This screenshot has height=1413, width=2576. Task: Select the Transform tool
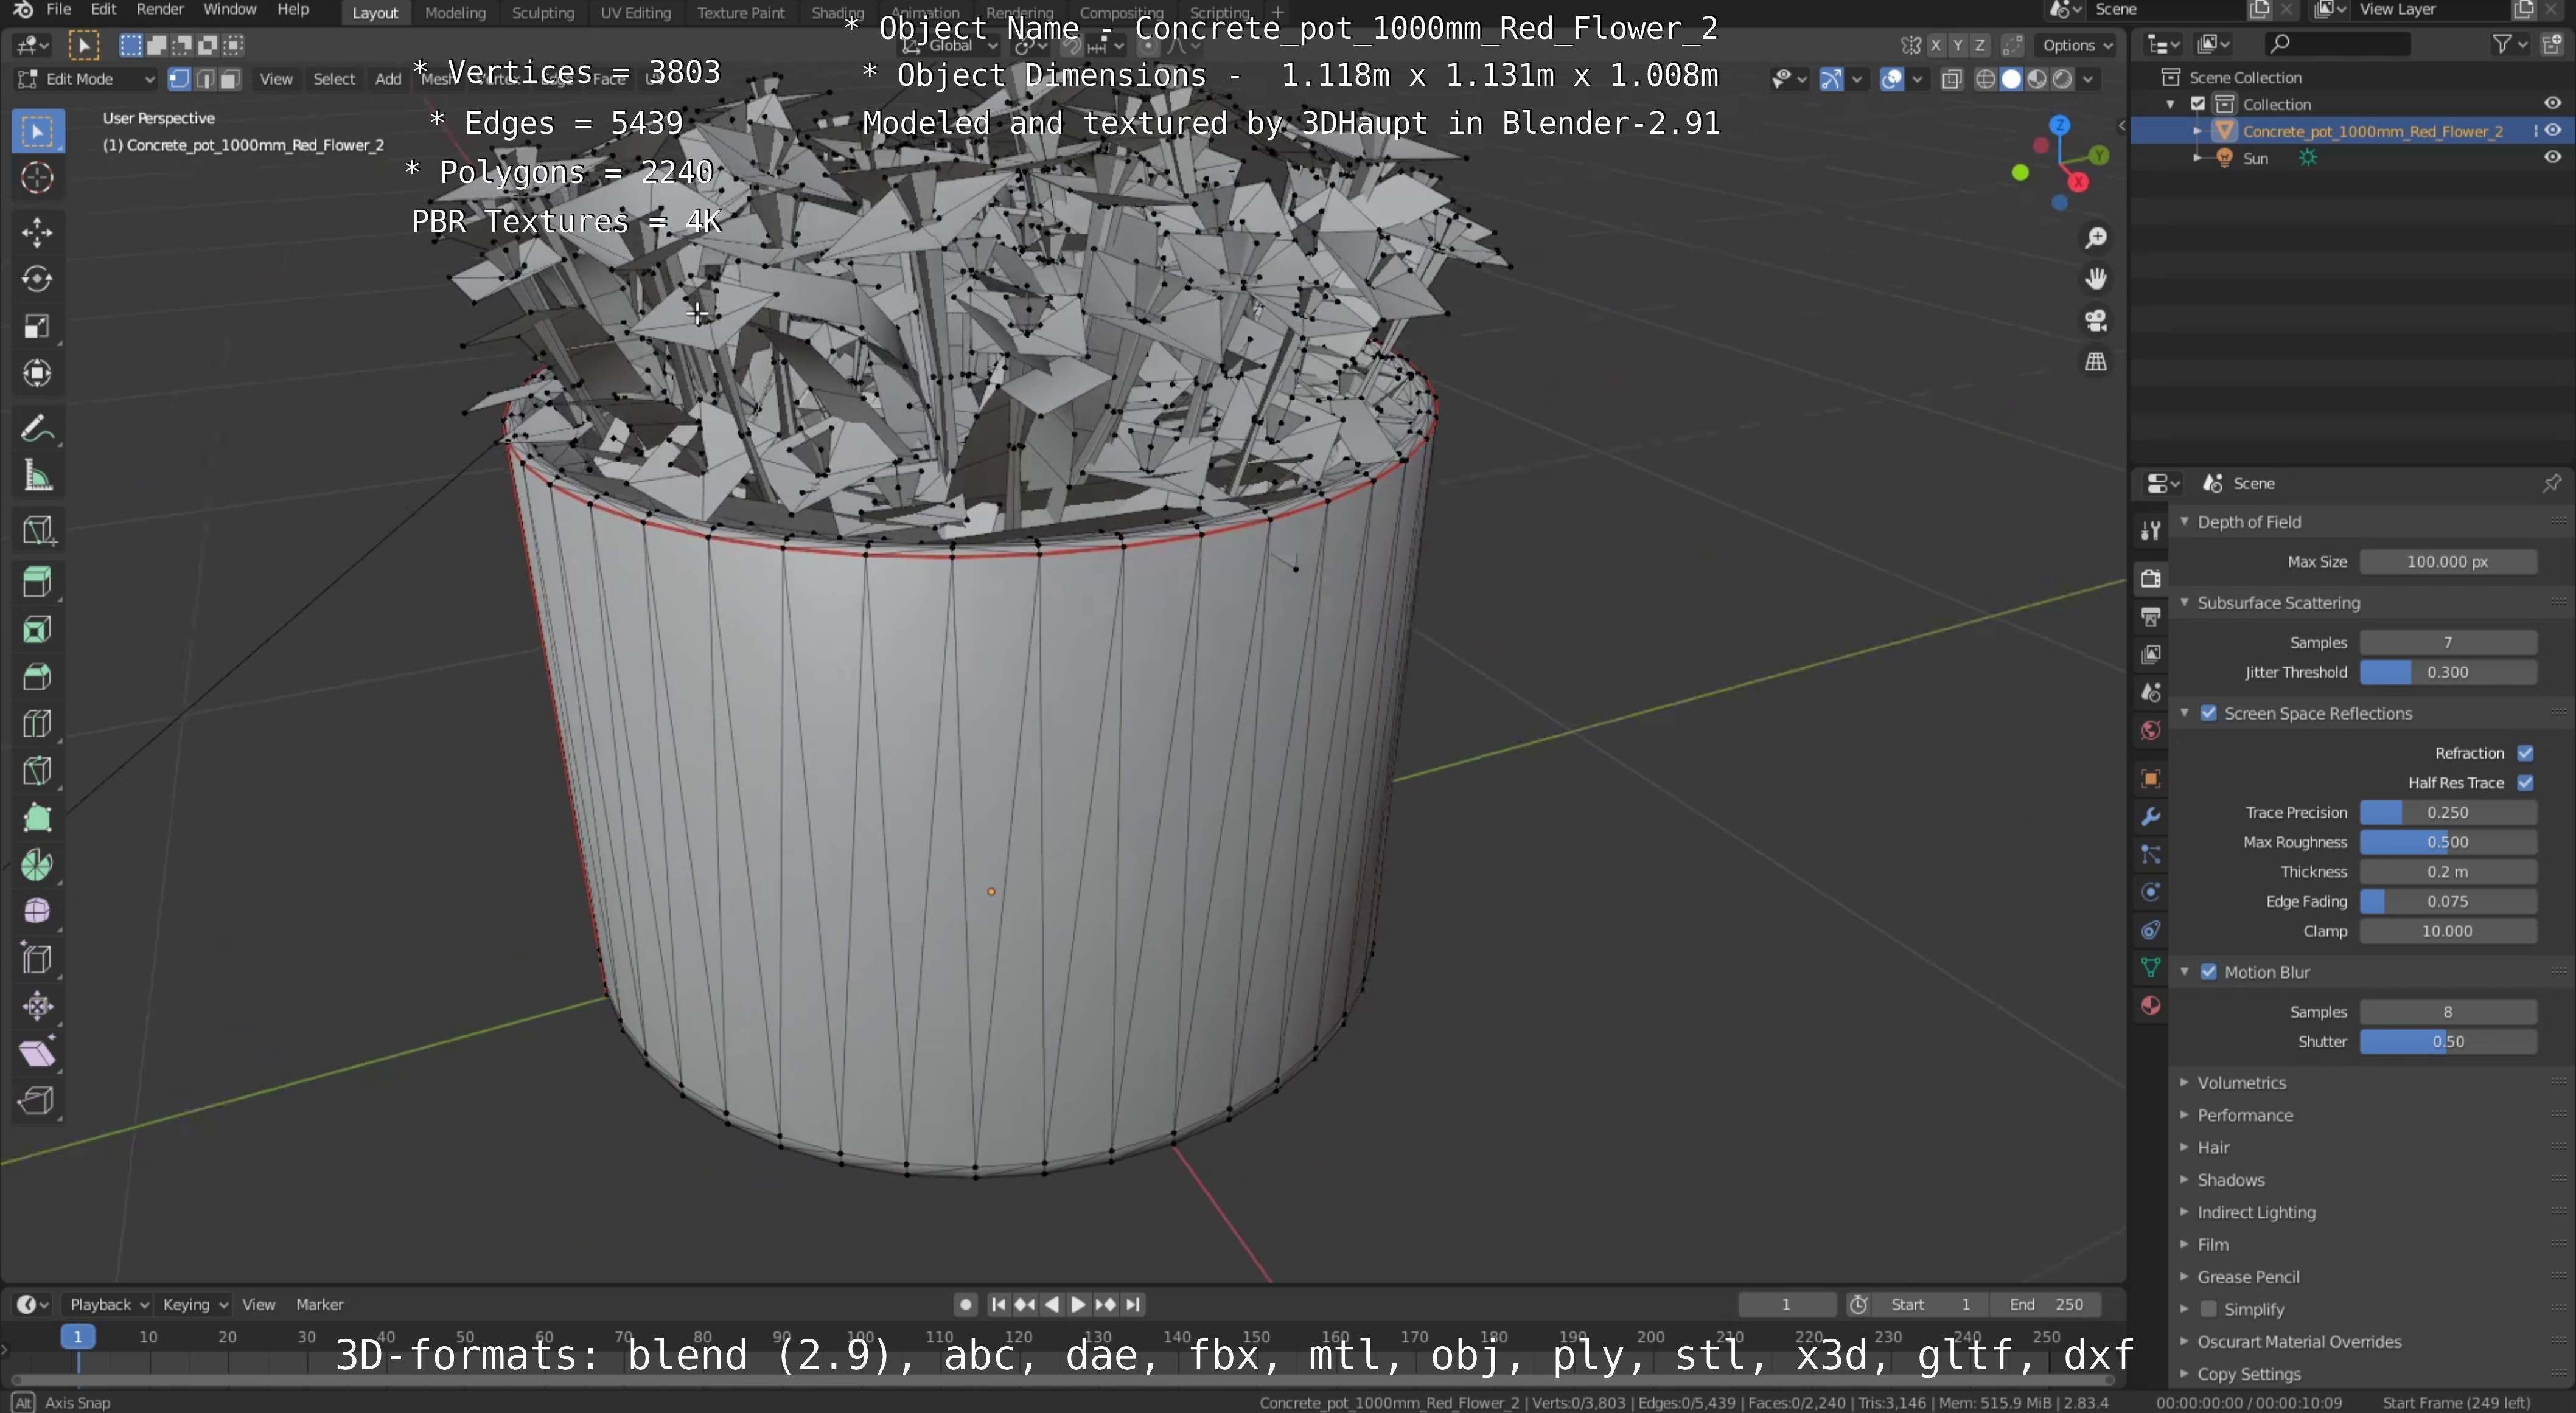click(x=37, y=373)
